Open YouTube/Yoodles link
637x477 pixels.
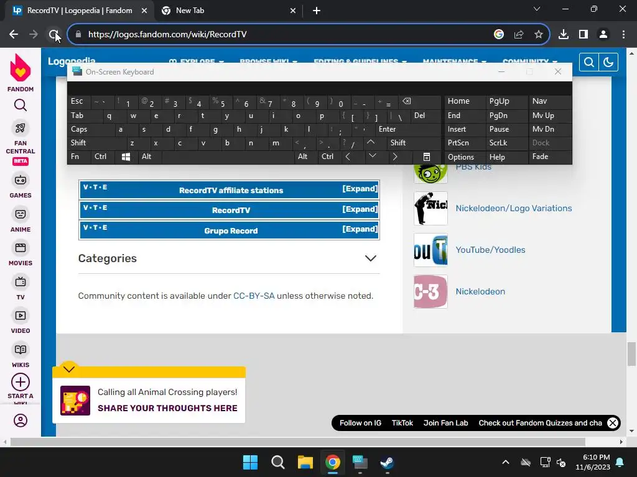490,250
